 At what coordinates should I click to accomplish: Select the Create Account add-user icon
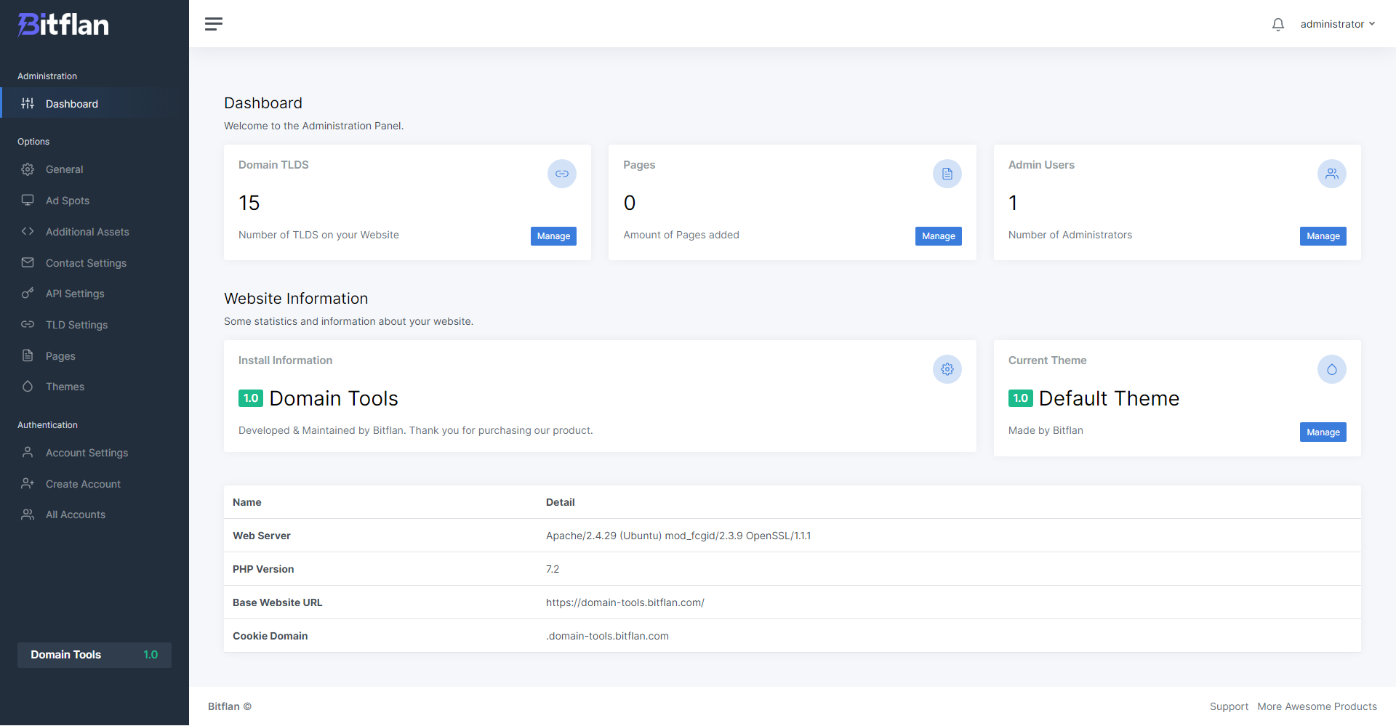point(28,483)
